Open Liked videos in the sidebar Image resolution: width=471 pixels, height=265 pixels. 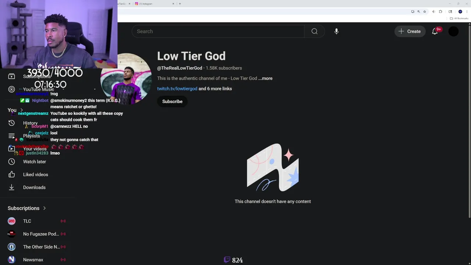click(x=36, y=174)
